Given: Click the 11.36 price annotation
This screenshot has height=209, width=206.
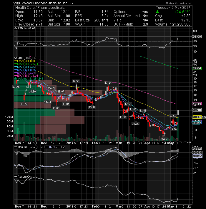Looking at the screenshot, I should tap(123, 117).
